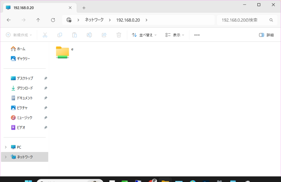Click the network globe icon in address bar
Viewport: 281px width, 182px height.
click(69, 20)
